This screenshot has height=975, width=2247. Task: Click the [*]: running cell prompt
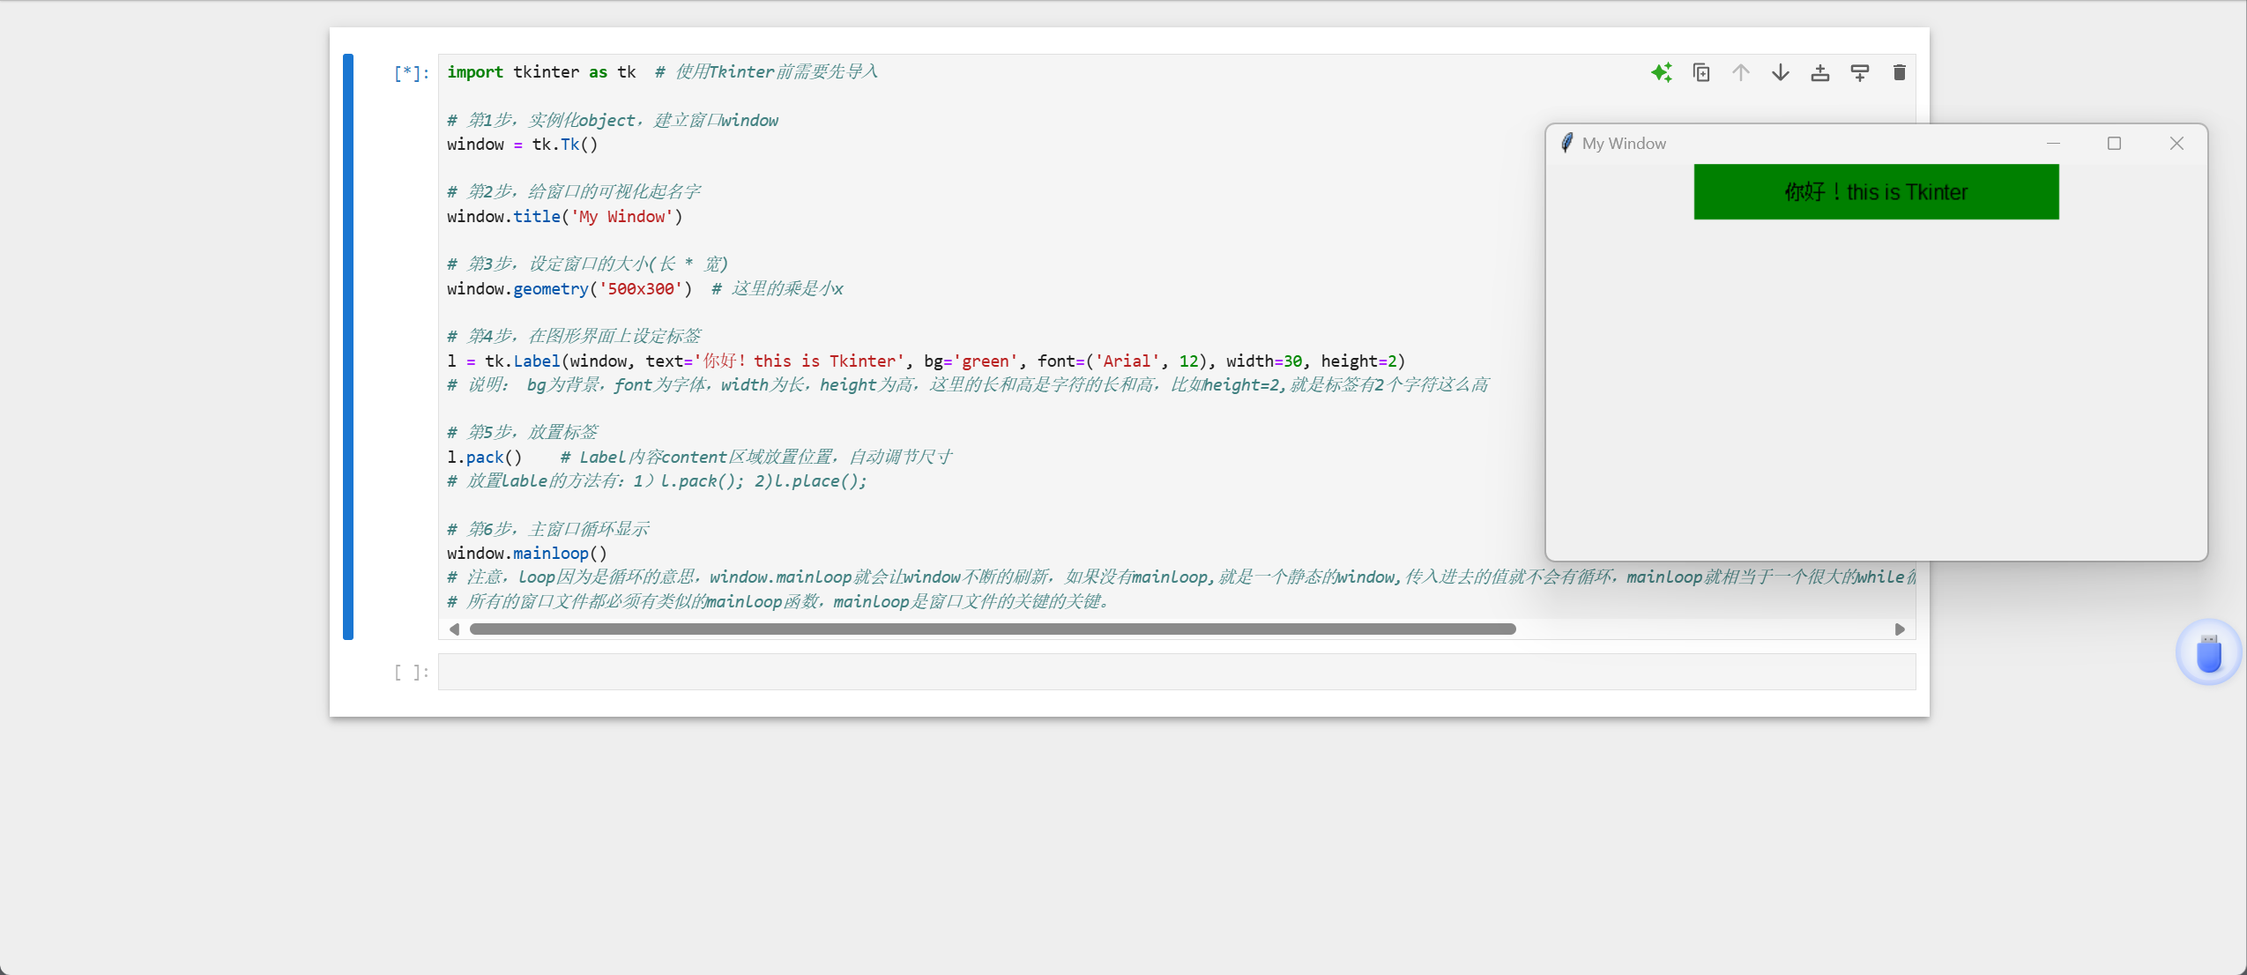(x=412, y=72)
